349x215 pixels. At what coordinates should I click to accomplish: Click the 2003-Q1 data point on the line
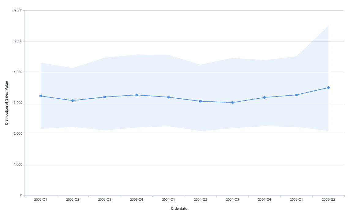pos(41,96)
